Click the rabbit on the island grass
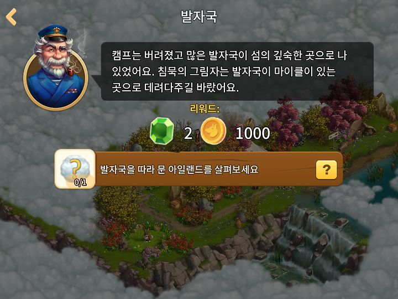Viewport: 398px width, 299px height. point(148,235)
